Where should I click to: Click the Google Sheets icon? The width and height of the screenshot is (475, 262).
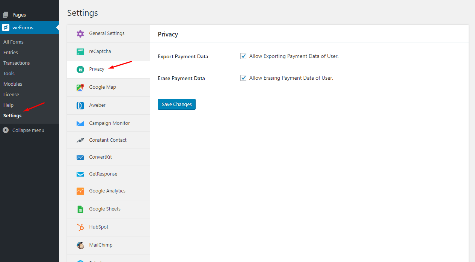(x=80, y=209)
